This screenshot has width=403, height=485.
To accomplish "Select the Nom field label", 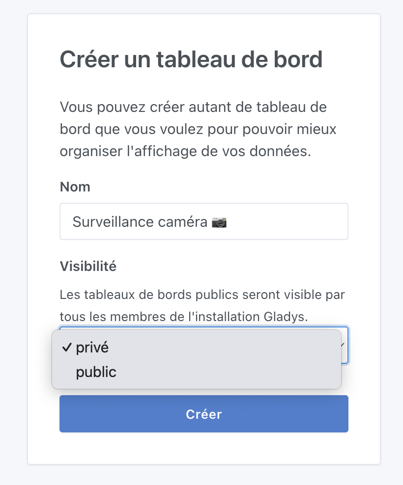I will [x=75, y=187].
